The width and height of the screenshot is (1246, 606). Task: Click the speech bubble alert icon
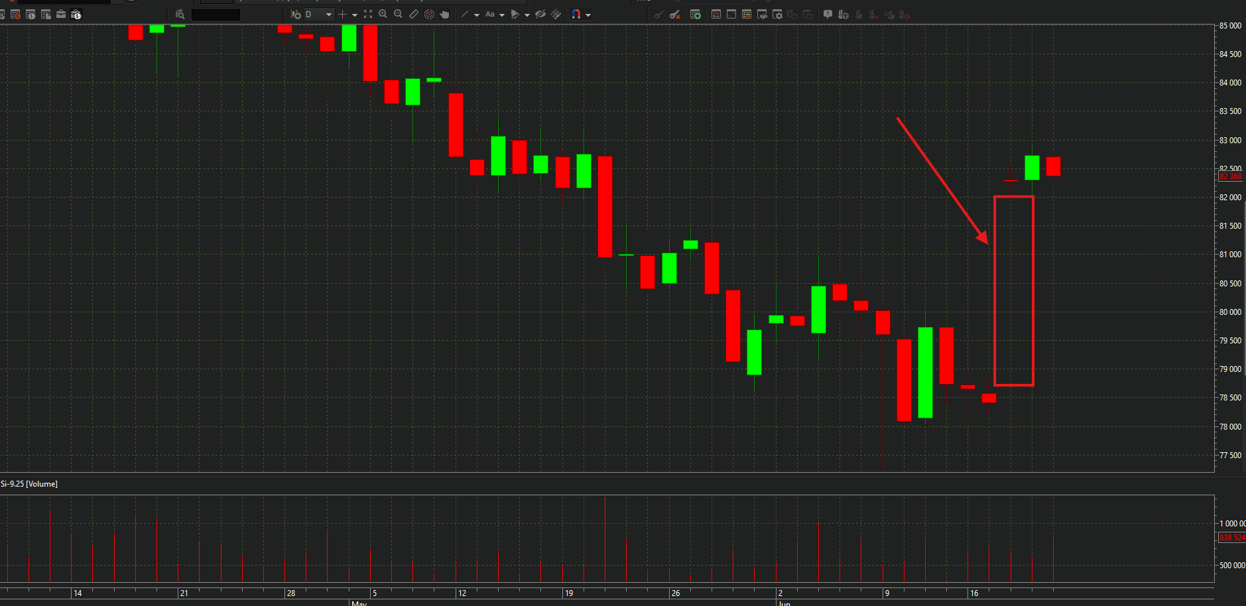point(828,14)
